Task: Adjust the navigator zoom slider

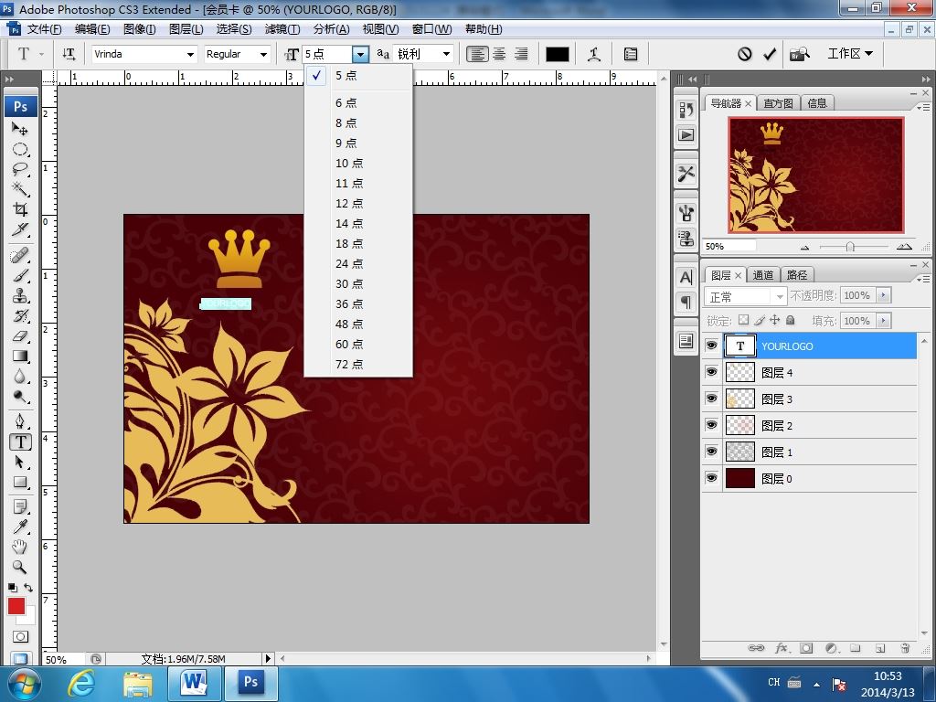Action: point(851,247)
